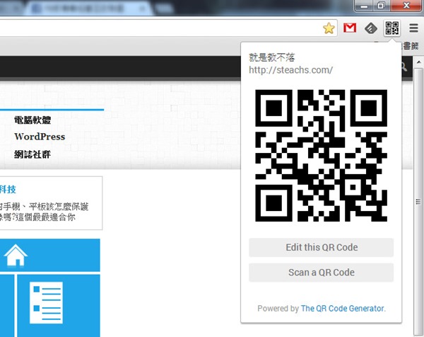424x337 pixels.
Task: Click the vertical scrollbar thumb
Action: point(418,201)
